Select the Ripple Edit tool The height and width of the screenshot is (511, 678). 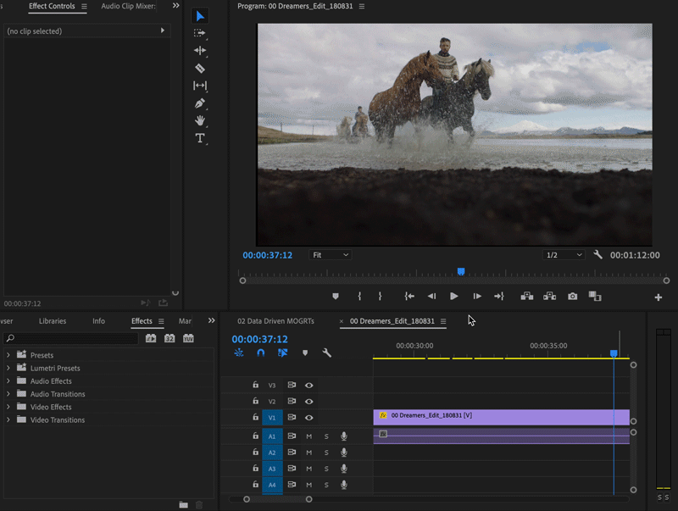click(x=200, y=51)
